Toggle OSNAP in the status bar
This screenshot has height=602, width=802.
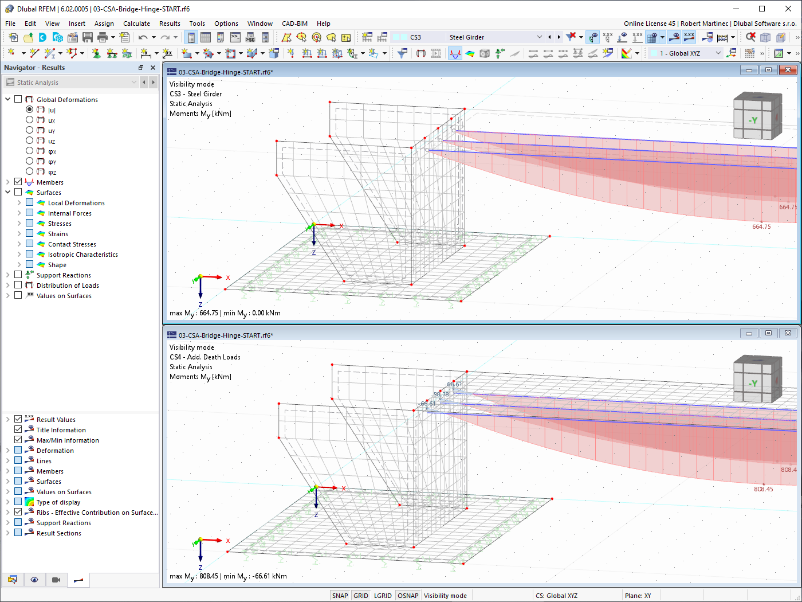(408, 596)
